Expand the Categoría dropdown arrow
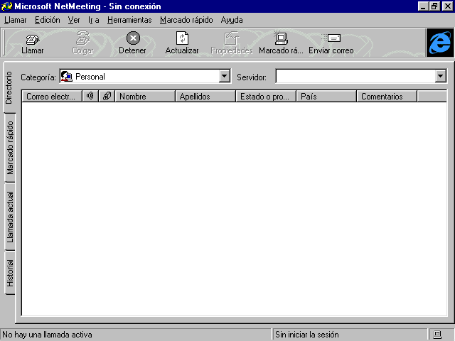This screenshot has width=455, height=341. coord(224,76)
